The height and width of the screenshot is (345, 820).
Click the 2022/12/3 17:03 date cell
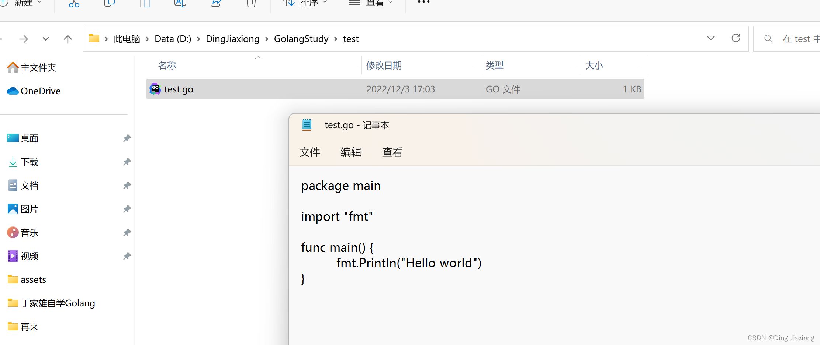pos(401,89)
